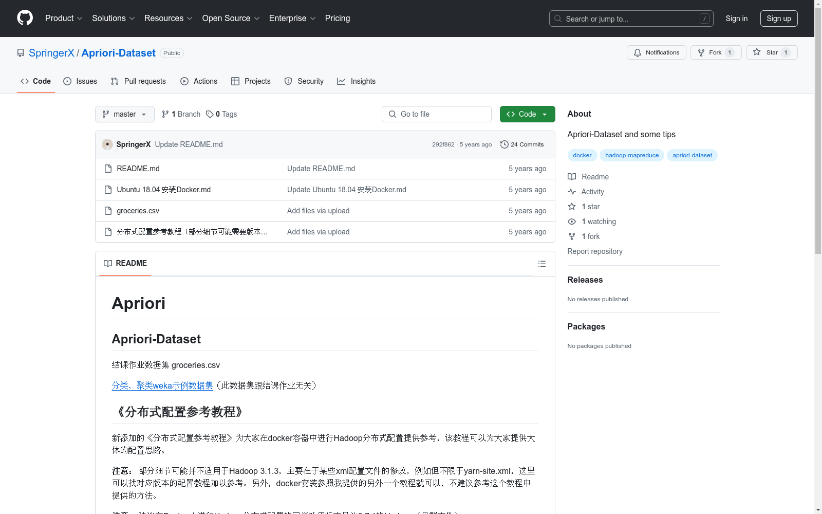View the 1 Branch list
This screenshot has height=514, width=822.
click(x=181, y=114)
